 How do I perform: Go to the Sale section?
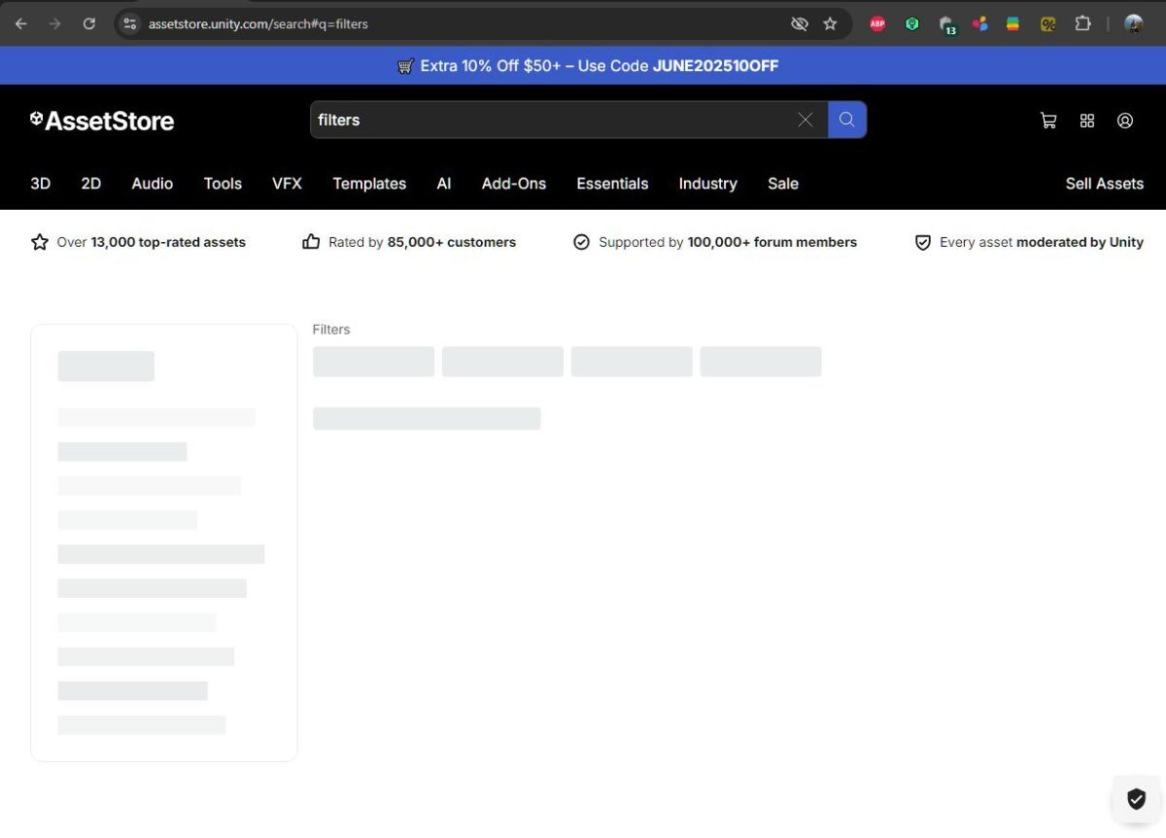[783, 184]
